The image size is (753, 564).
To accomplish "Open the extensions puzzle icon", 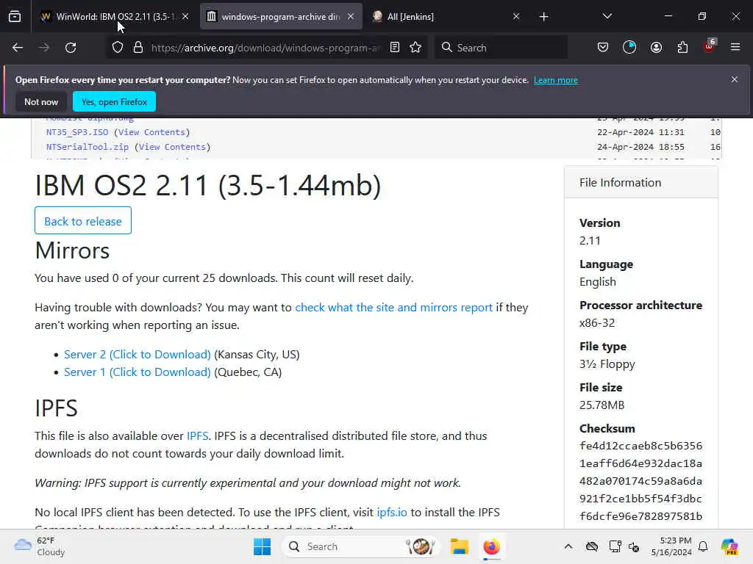I will pyautogui.click(x=682, y=48).
